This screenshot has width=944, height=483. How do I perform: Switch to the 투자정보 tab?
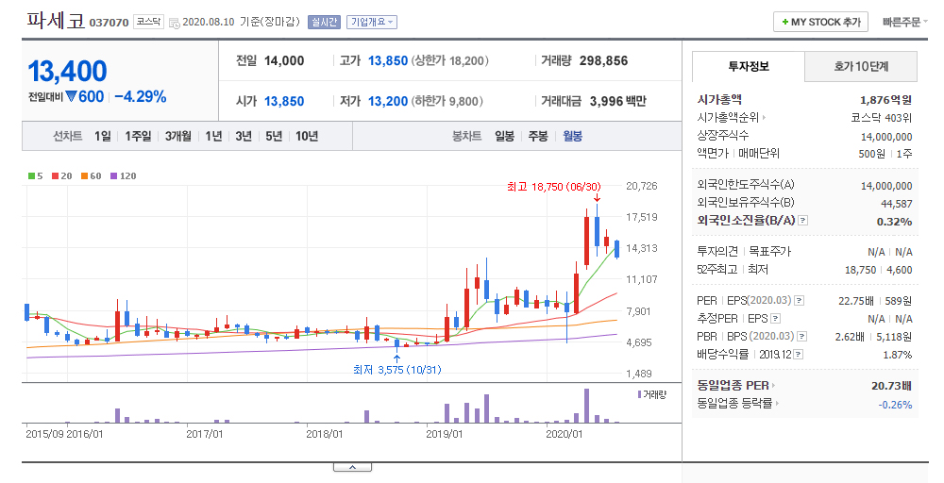pyautogui.click(x=749, y=66)
